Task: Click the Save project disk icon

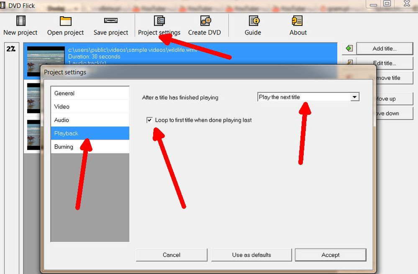Action: [x=111, y=20]
